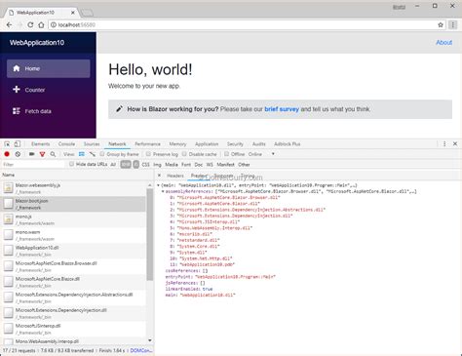Click the file icon of mono.js
The image size is (462, 356).
pos(9,219)
